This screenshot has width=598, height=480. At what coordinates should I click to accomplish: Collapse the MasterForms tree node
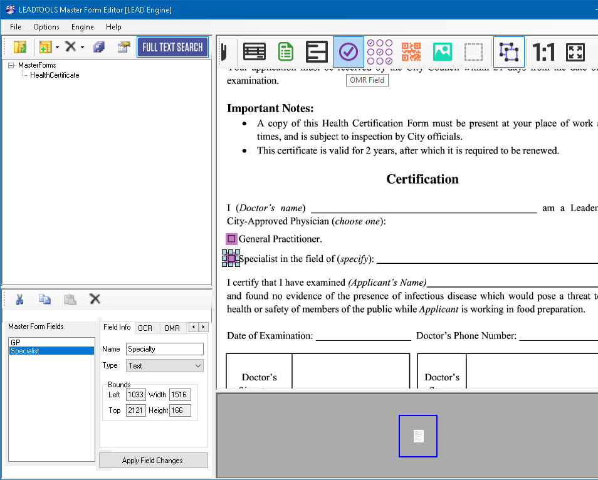click(x=11, y=65)
